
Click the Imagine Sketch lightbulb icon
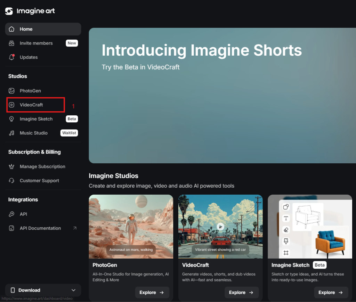pos(11,119)
